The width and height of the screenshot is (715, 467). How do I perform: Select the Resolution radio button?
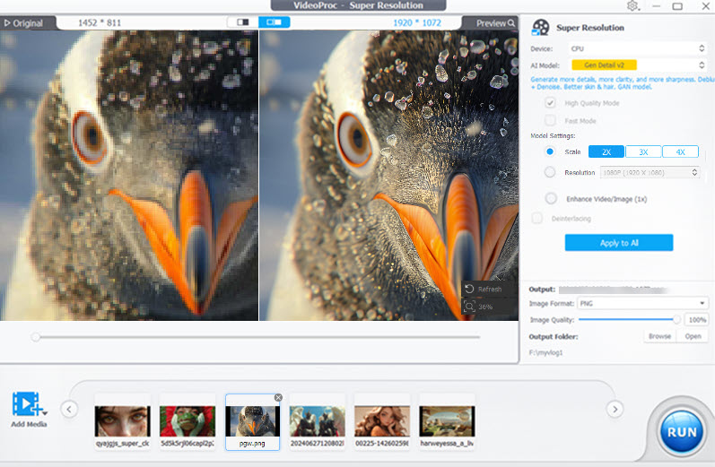pos(550,172)
